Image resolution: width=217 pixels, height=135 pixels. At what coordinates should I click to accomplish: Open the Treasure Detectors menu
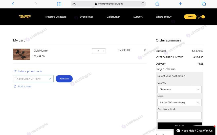pos(56,17)
